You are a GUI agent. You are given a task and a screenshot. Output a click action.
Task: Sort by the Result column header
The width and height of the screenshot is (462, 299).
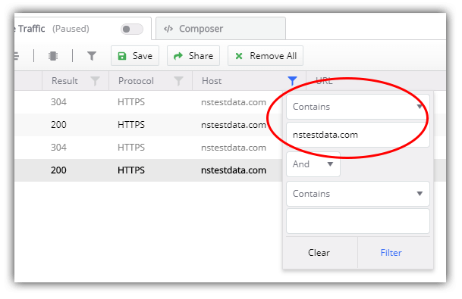pos(64,81)
